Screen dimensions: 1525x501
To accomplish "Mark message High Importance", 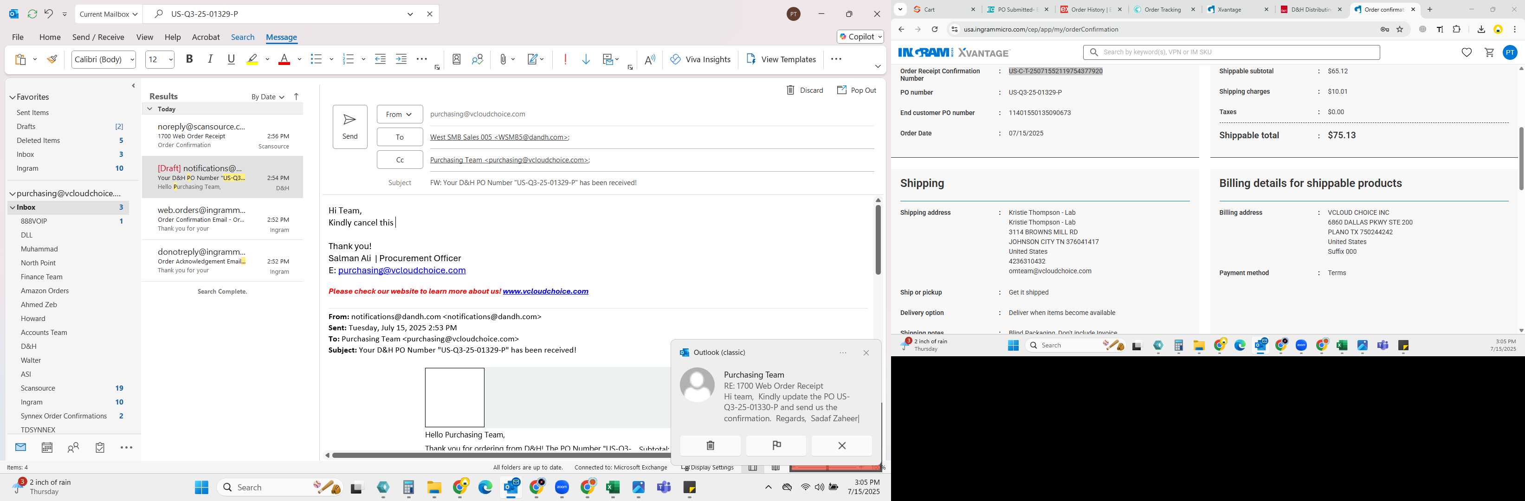I will (x=565, y=59).
